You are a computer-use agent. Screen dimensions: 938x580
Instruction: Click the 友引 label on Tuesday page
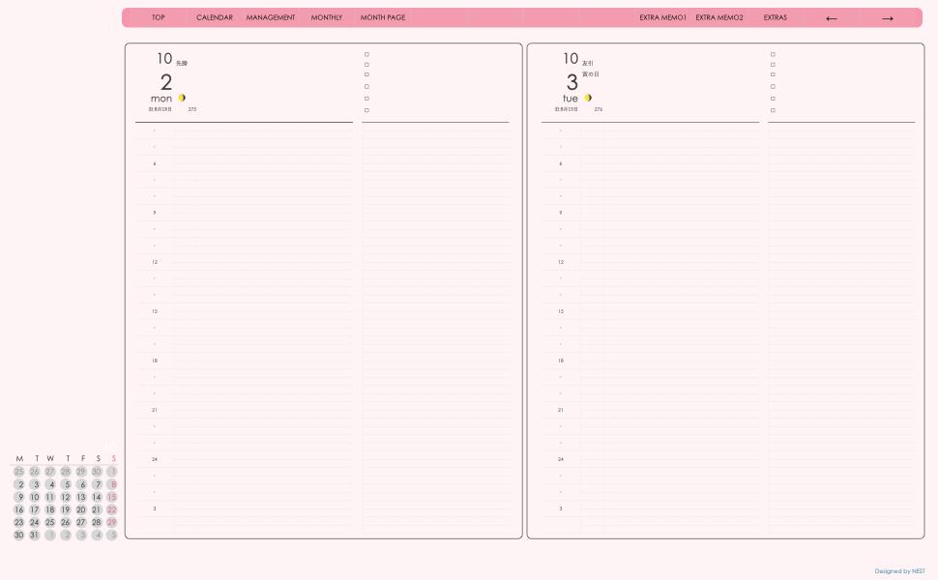coord(588,63)
